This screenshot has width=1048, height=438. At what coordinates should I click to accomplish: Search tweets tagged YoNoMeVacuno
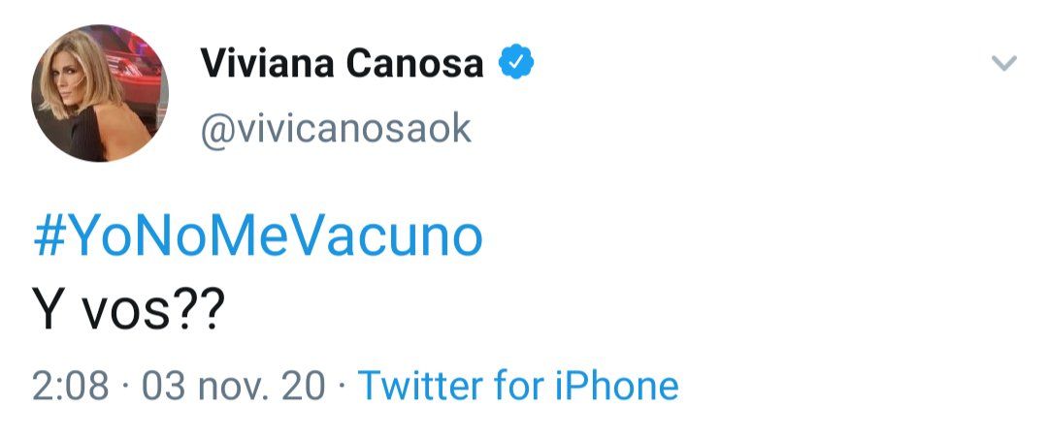point(257,237)
